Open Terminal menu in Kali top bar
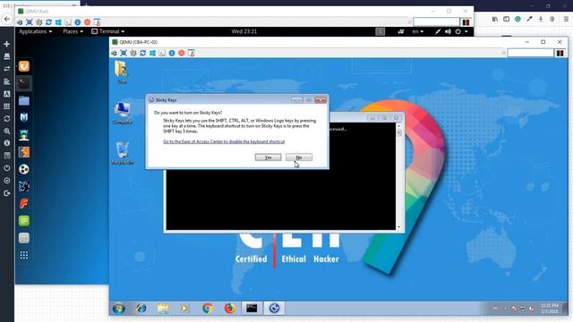Viewport: 573px width, 322px height. [x=107, y=32]
